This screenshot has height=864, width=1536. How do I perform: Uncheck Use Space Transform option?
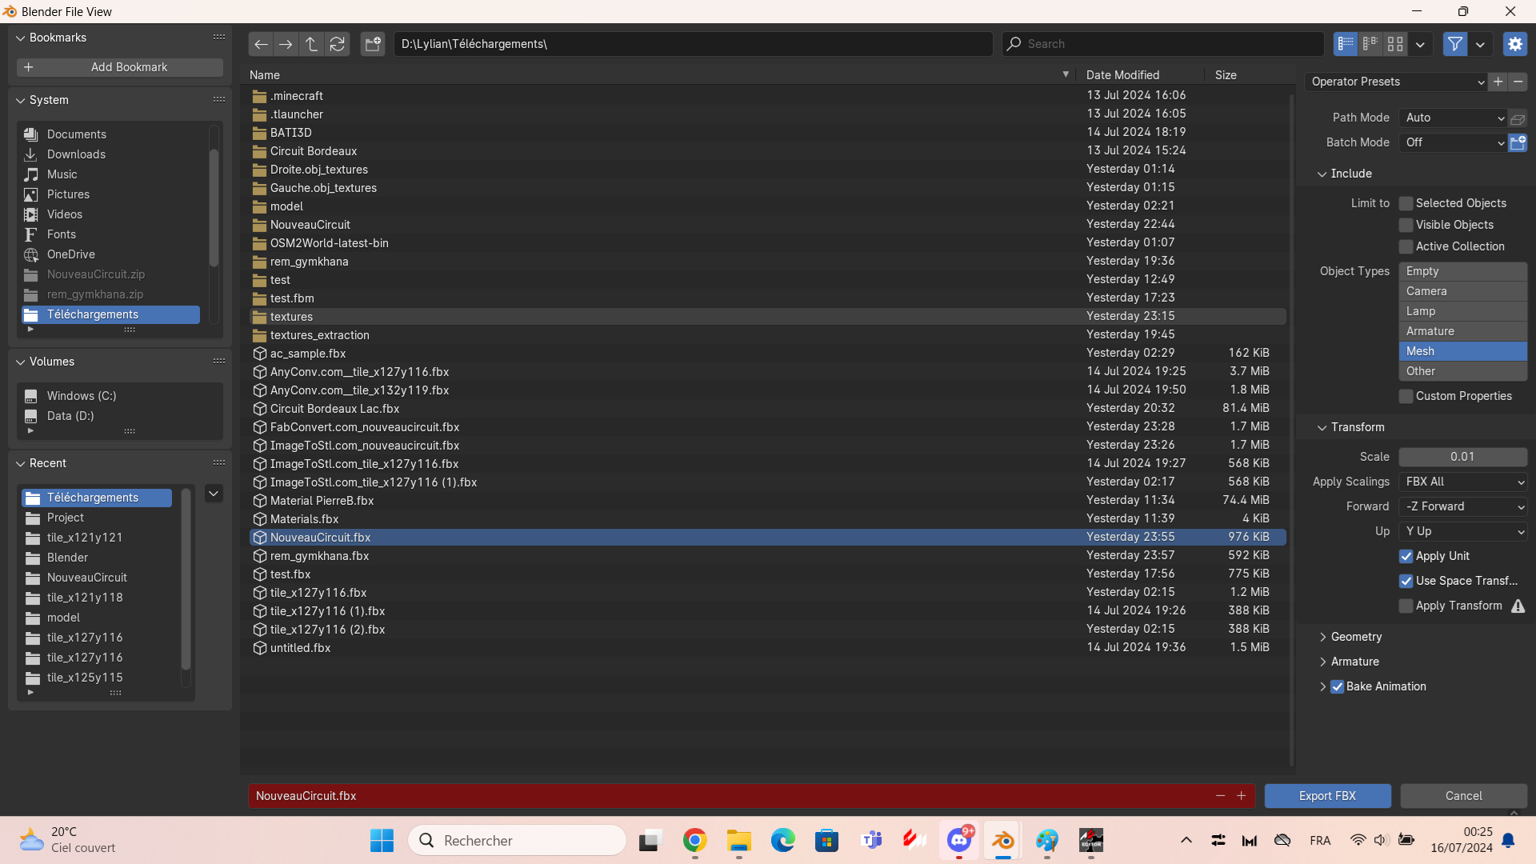tap(1406, 581)
